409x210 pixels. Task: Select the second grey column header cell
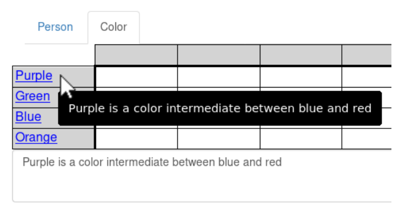[x=219, y=55]
